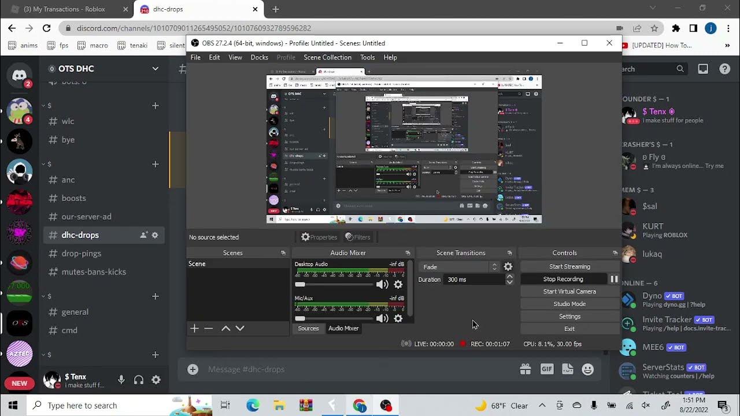The image size is (740, 416).
Task: Create invite for dhc-drops channel
Action: pyautogui.click(x=143, y=235)
